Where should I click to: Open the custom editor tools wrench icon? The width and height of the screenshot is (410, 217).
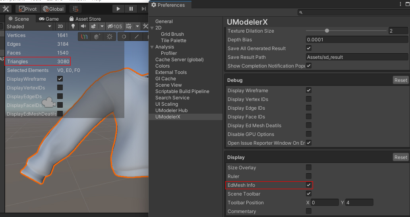pos(6,9)
